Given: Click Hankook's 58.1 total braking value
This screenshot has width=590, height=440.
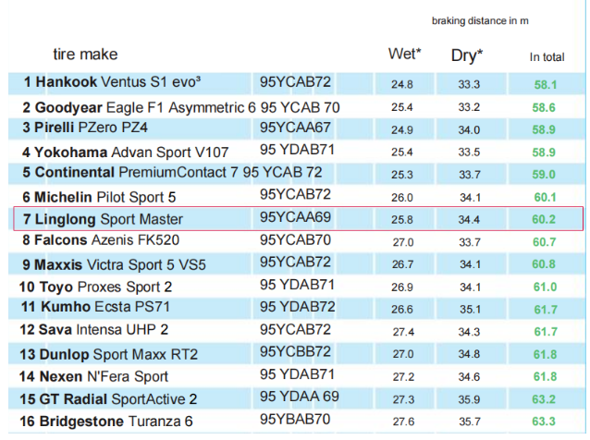Looking at the screenshot, I should (546, 85).
